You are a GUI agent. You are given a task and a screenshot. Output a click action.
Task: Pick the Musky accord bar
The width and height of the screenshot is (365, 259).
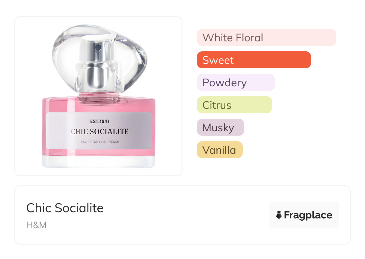click(x=220, y=127)
